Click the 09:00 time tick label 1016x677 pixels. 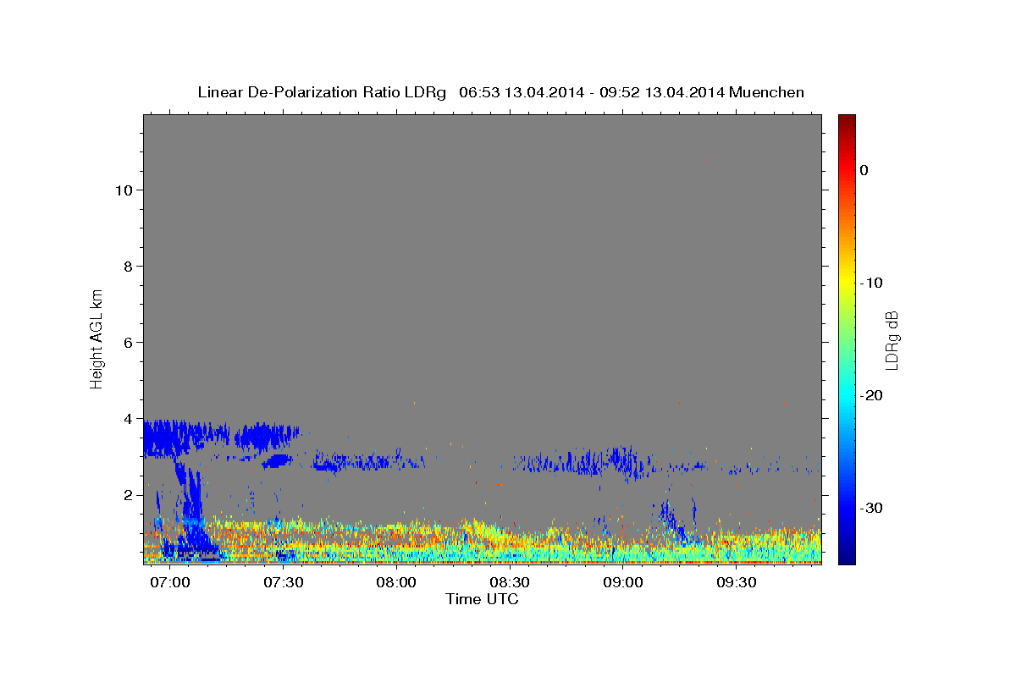(623, 583)
